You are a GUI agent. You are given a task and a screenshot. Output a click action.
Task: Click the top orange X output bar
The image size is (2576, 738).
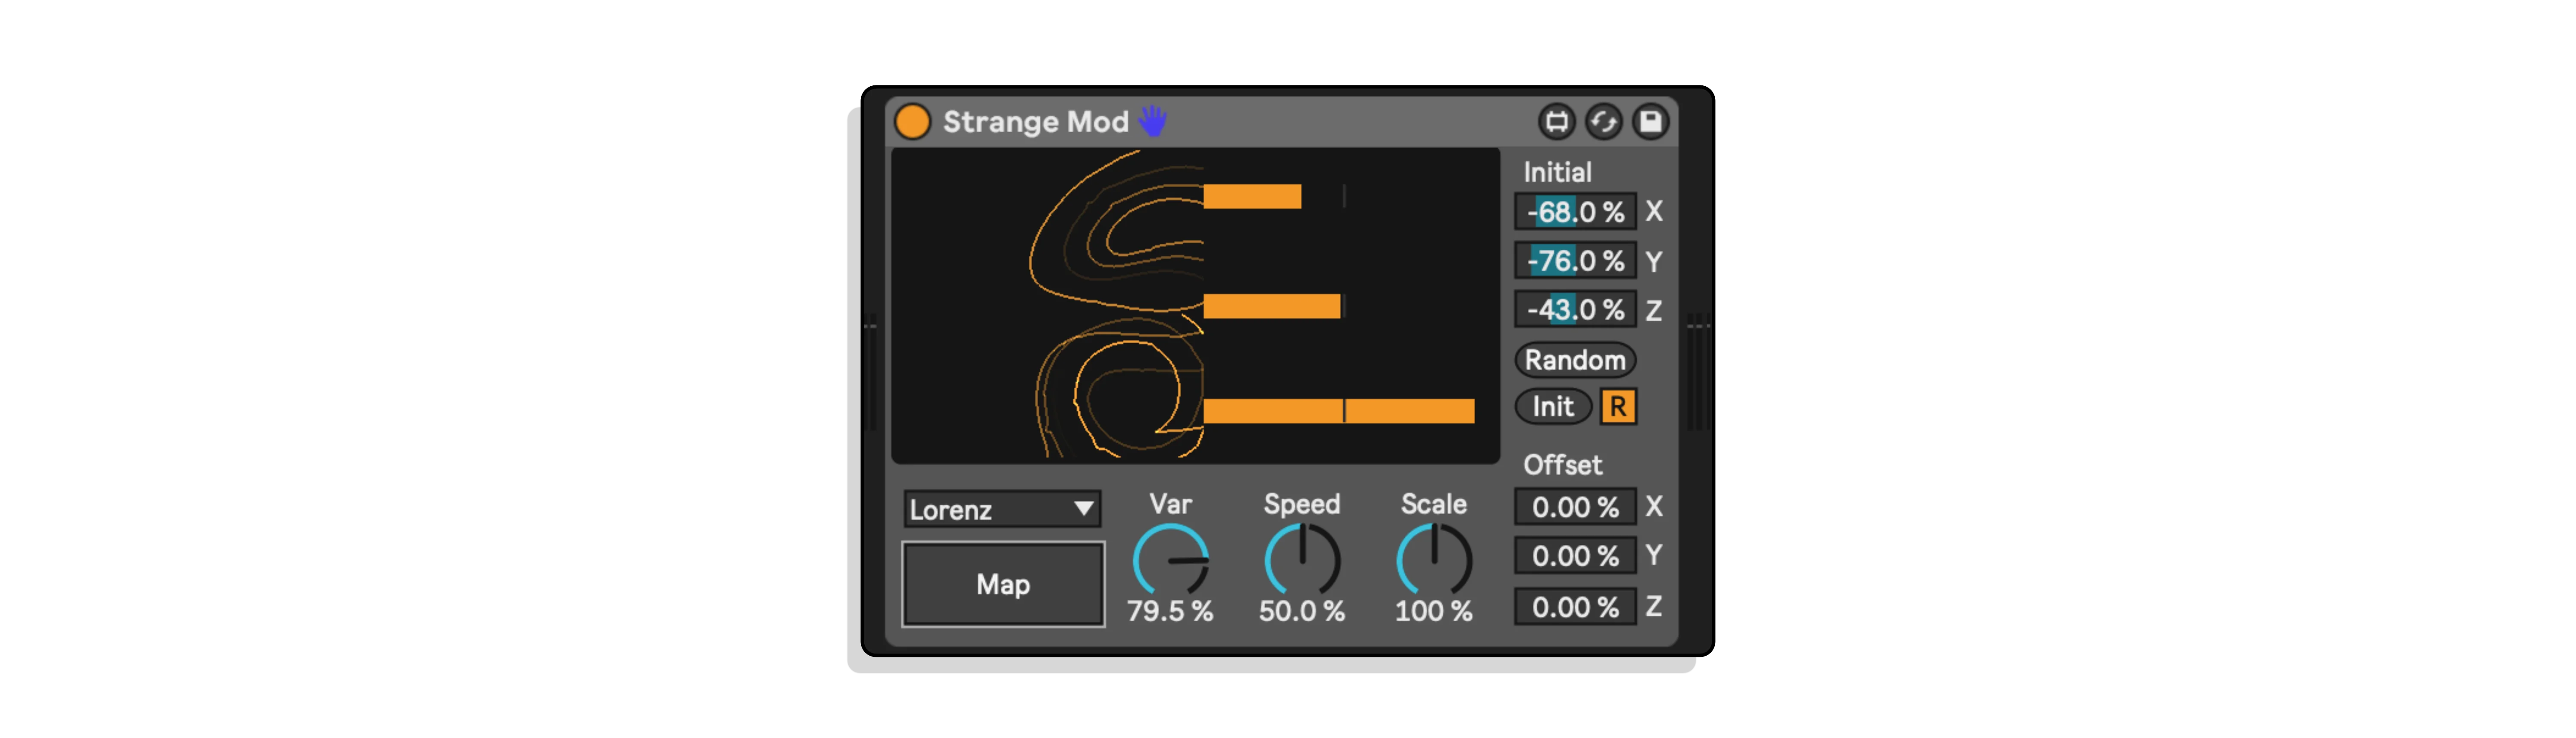(1252, 197)
